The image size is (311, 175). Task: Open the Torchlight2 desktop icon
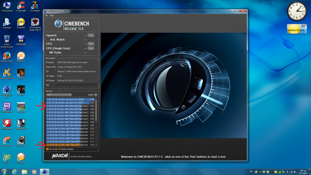pyautogui.click(x=35, y=7)
